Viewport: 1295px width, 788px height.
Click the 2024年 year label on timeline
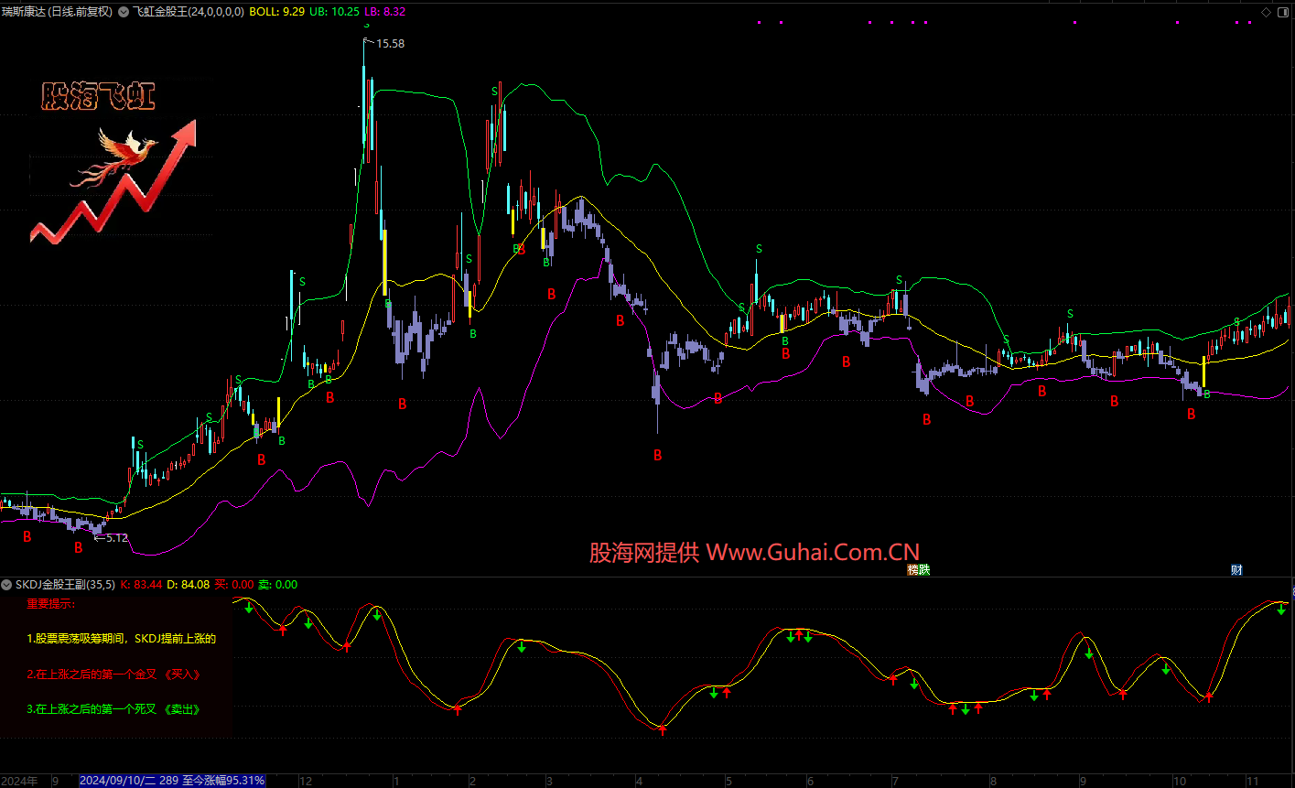click(19, 781)
